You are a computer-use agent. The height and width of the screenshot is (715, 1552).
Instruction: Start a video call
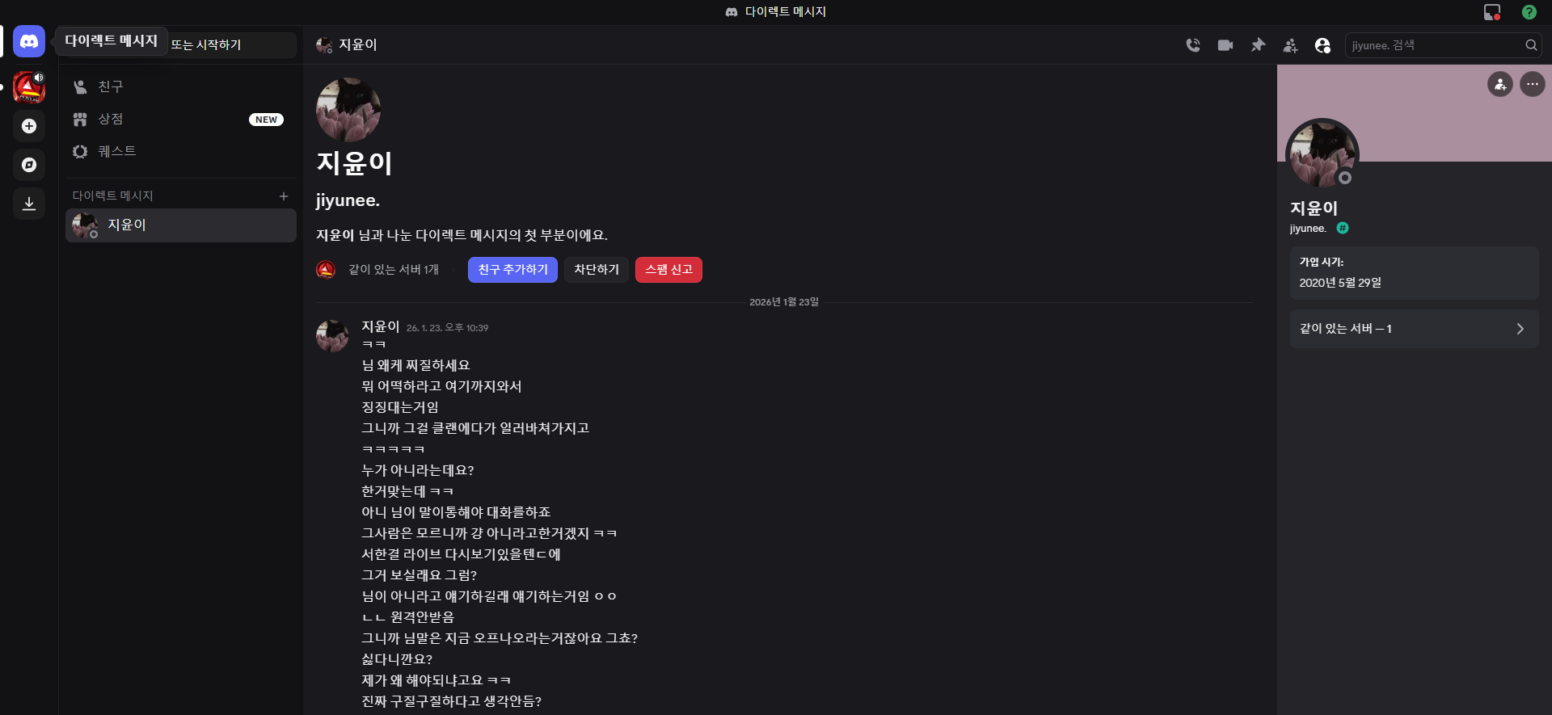pyautogui.click(x=1225, y=45)
